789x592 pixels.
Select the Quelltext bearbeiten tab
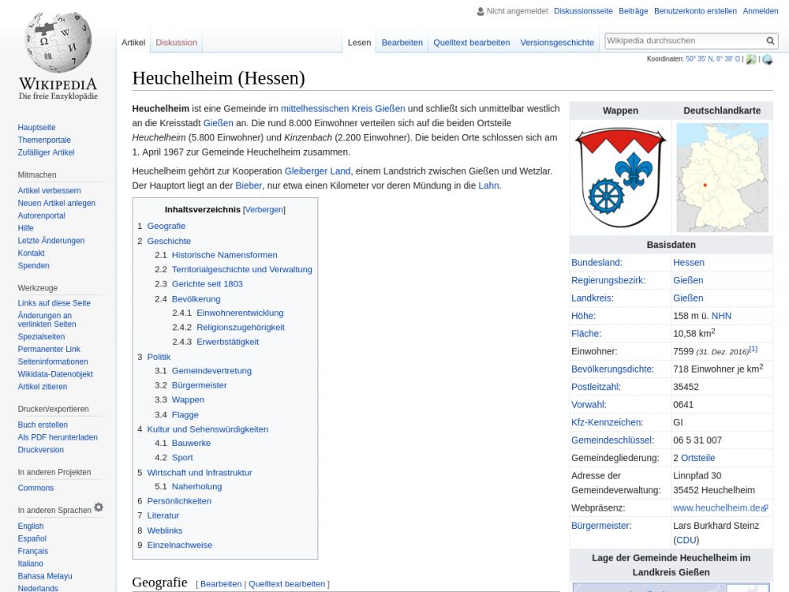(x=471, y=43)
